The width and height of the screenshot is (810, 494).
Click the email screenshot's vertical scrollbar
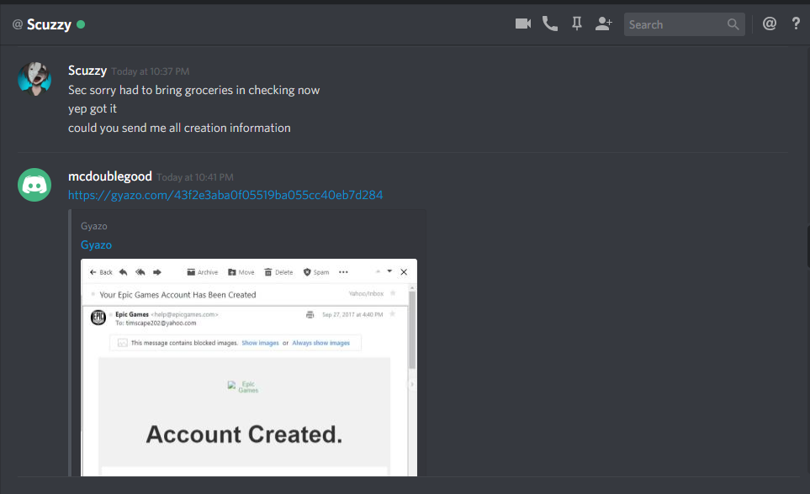(411, 330)
